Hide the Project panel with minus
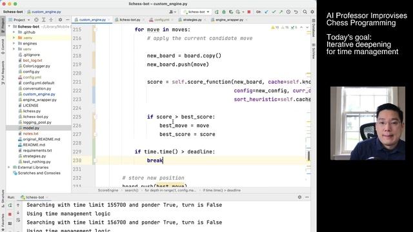The width and height of the screenshot is (413, 232). [67, 20]
